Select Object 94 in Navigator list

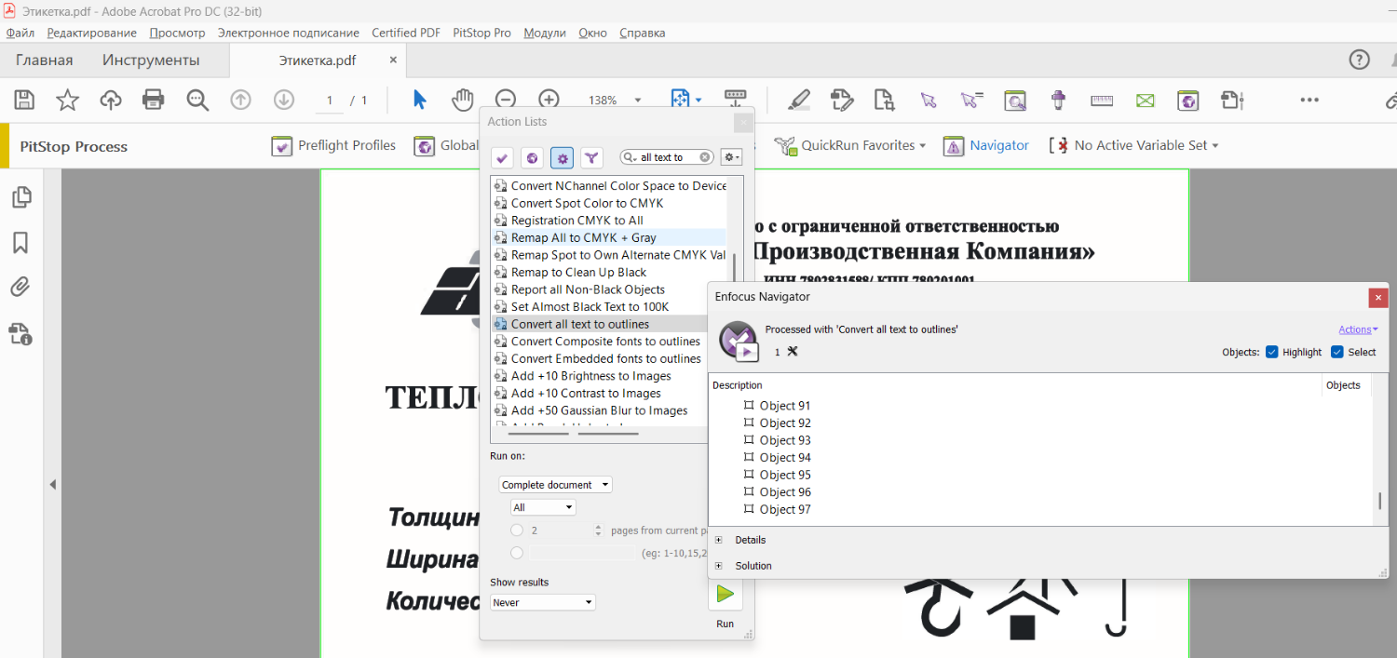click(785, 458)
